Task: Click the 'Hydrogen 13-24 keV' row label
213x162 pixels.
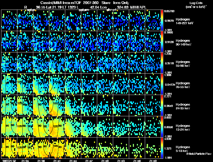Action: (183, 128)
